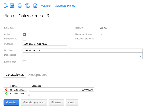The width and height of the screenshot is (161, 108).
Task: Click the document with letter A icon
Action: [35, 6]
